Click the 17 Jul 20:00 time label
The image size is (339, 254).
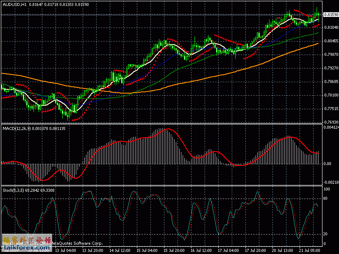[256, 251]
